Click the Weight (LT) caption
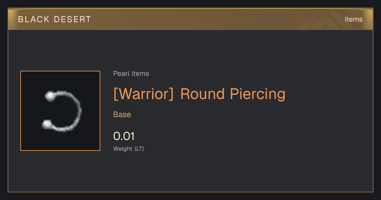This screenshot has height=200, width=381. (x=129, y=149)
